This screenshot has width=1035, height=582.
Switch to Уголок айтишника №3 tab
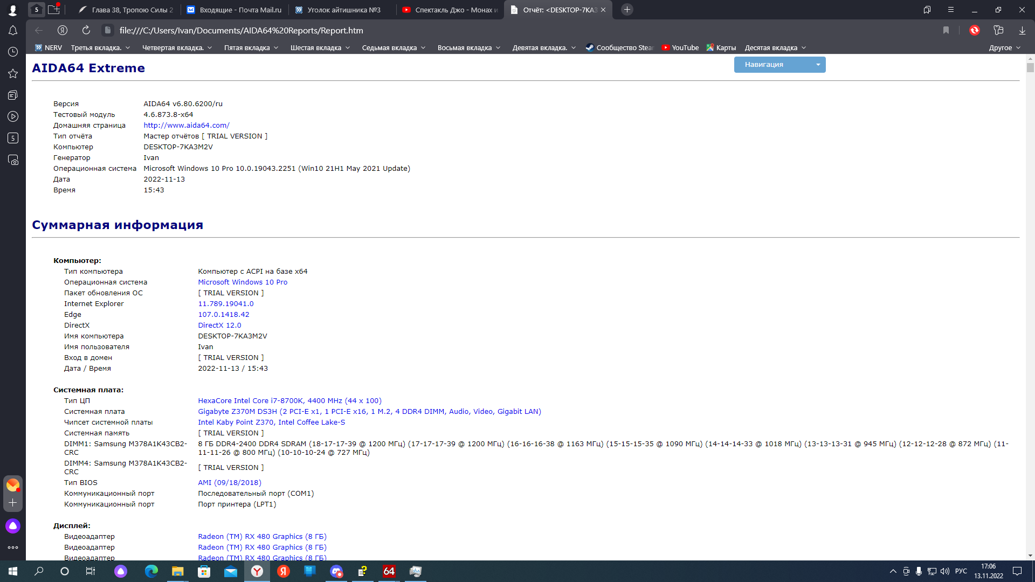pyautogui.click(x=342, y=10)
